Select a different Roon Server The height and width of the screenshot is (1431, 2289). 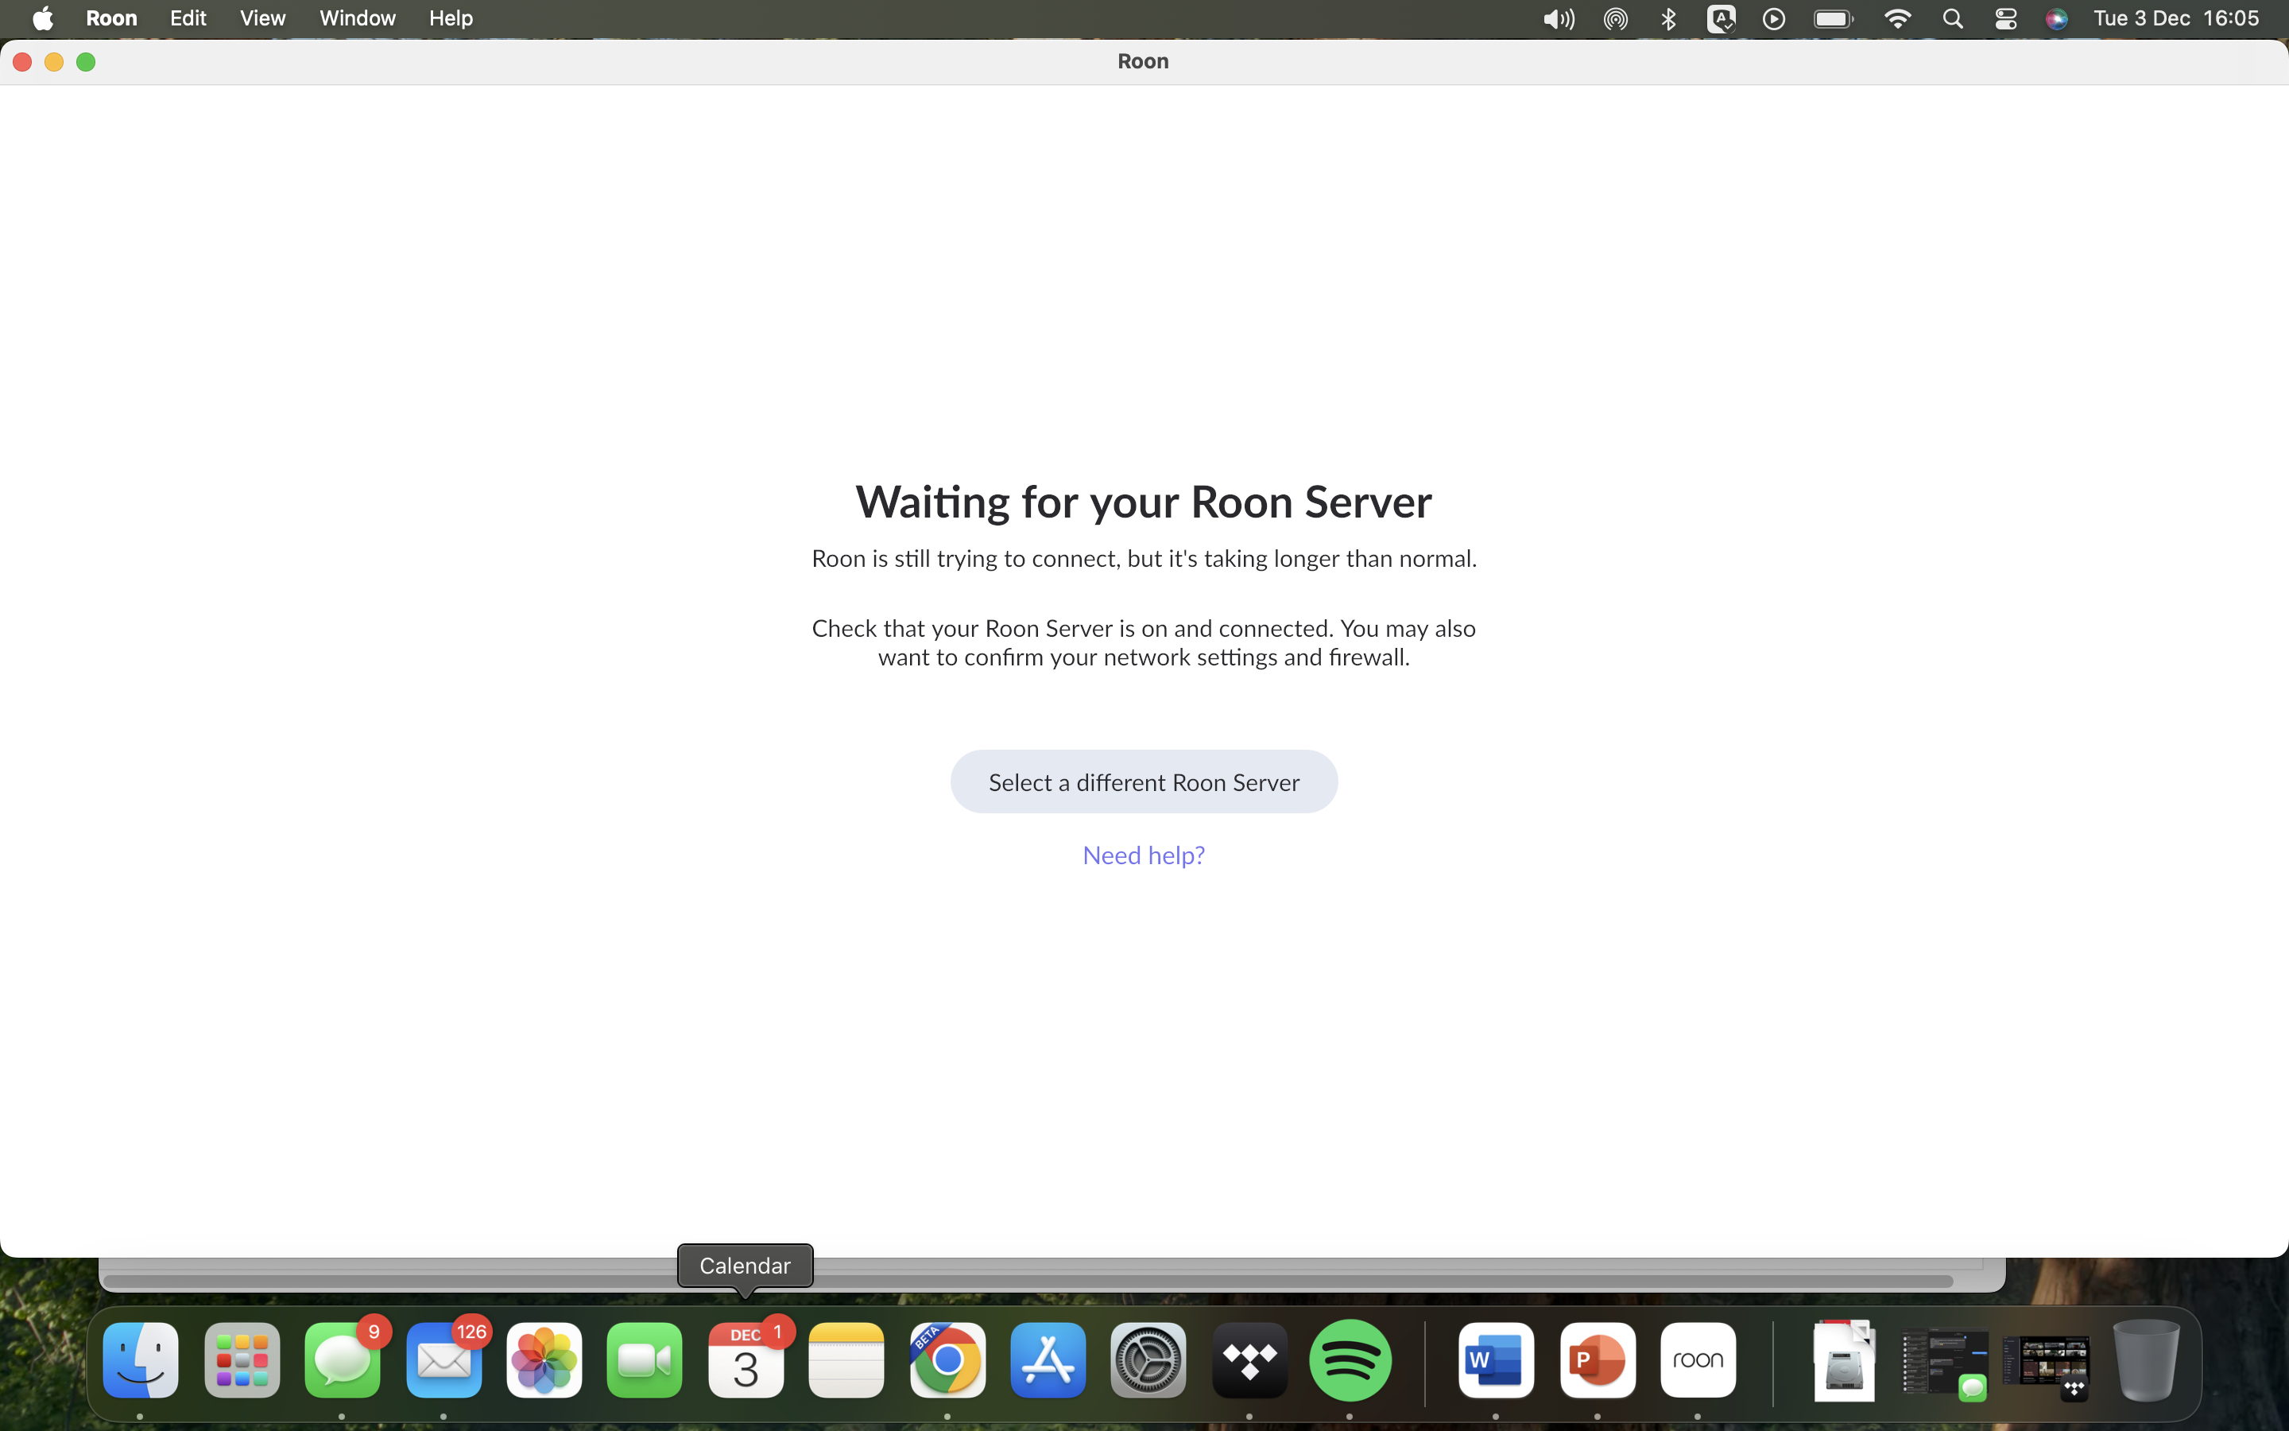point(1143,781)
